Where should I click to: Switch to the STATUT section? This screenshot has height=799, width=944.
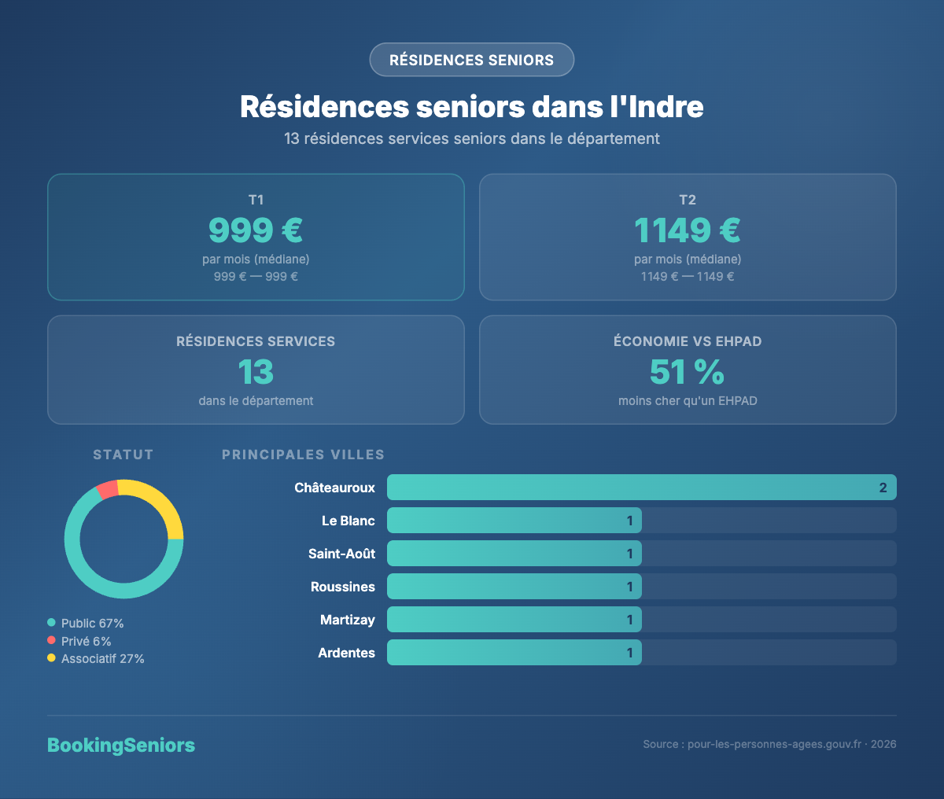click(123, 454)
